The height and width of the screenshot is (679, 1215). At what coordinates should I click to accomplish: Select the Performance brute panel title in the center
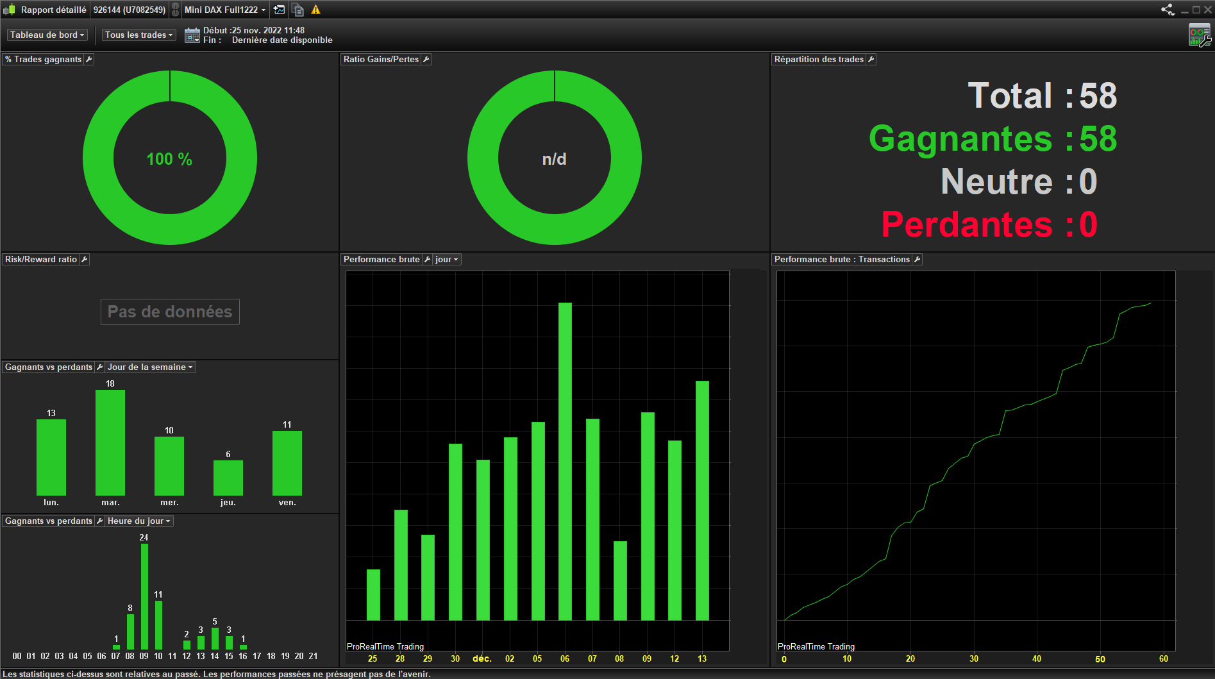tap(381, 259)
